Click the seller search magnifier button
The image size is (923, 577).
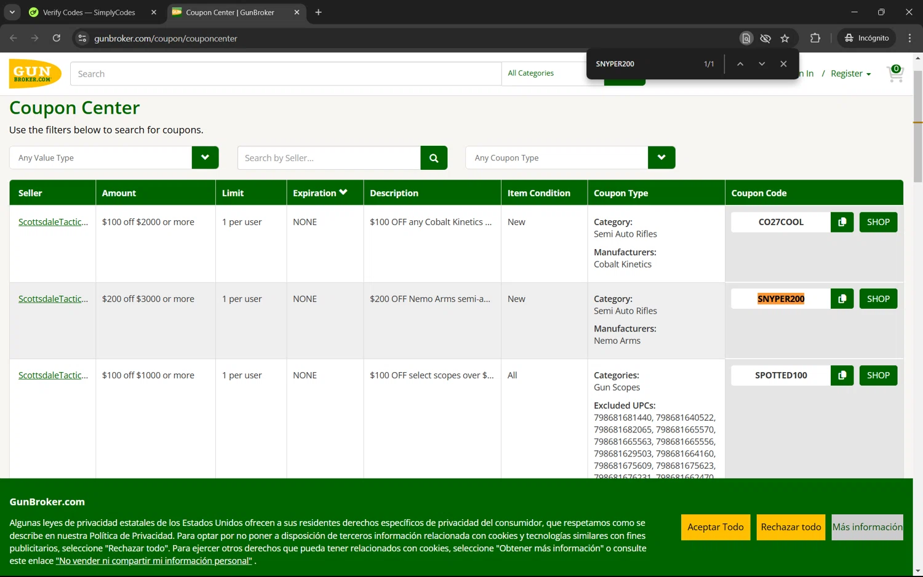click(x=434, y=158)
